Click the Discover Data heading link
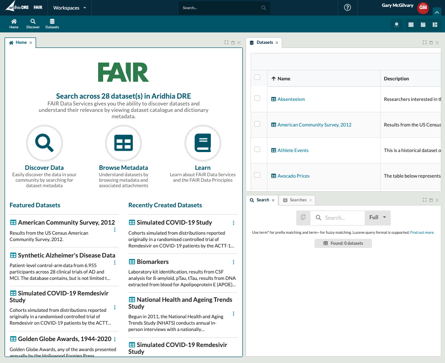Viewport: 445px width, 363px height. pos(44,168)
